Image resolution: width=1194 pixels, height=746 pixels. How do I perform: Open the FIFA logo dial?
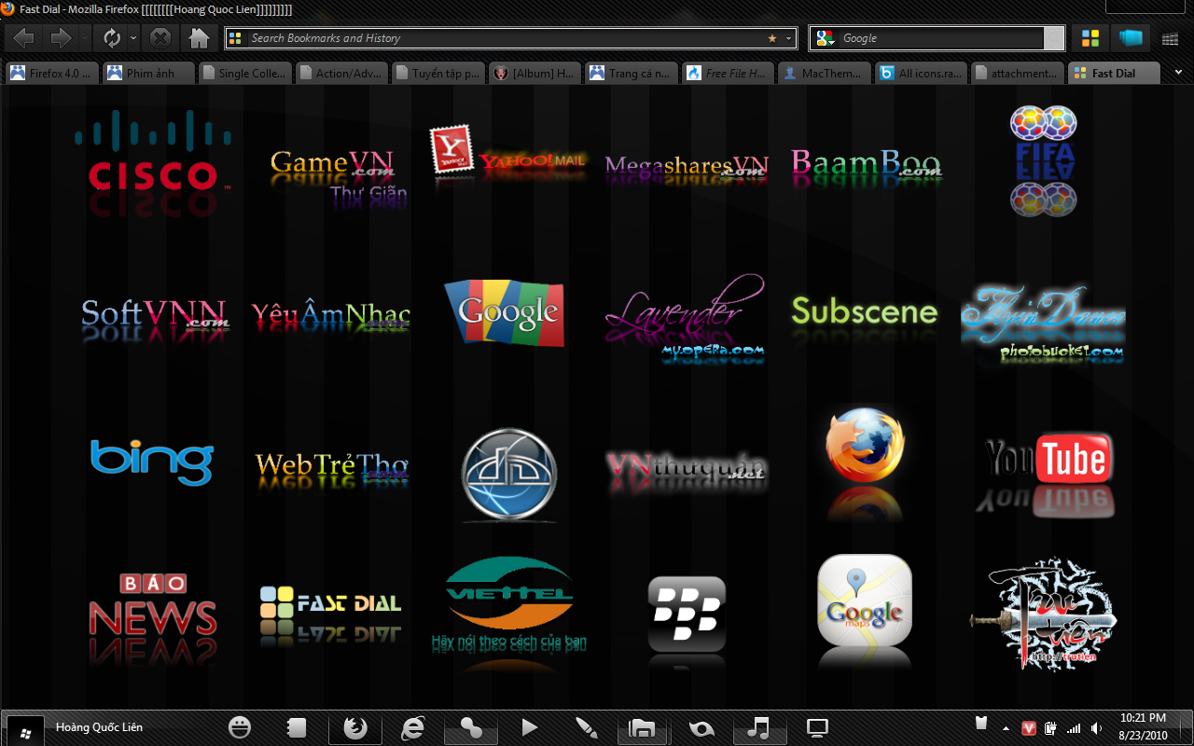click(1043, 160)
